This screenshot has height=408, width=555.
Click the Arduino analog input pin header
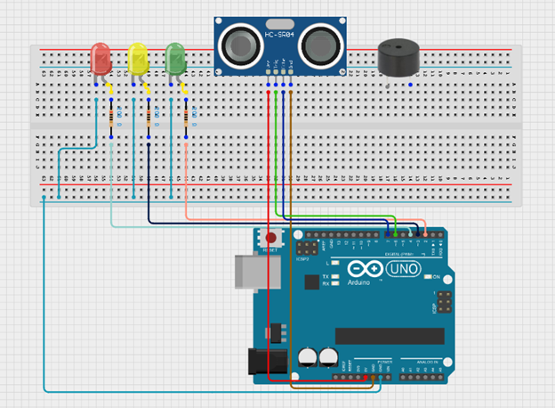point(422,378)
